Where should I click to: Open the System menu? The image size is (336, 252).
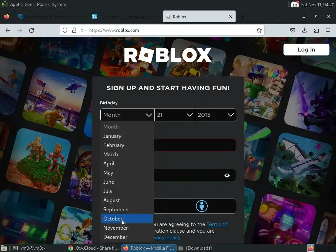click(x=59, y=4)
